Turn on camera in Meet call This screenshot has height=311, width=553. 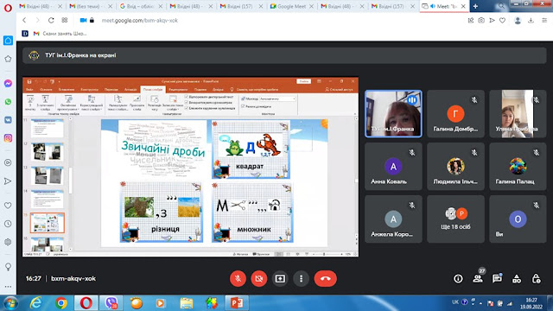tap(259, 278)
